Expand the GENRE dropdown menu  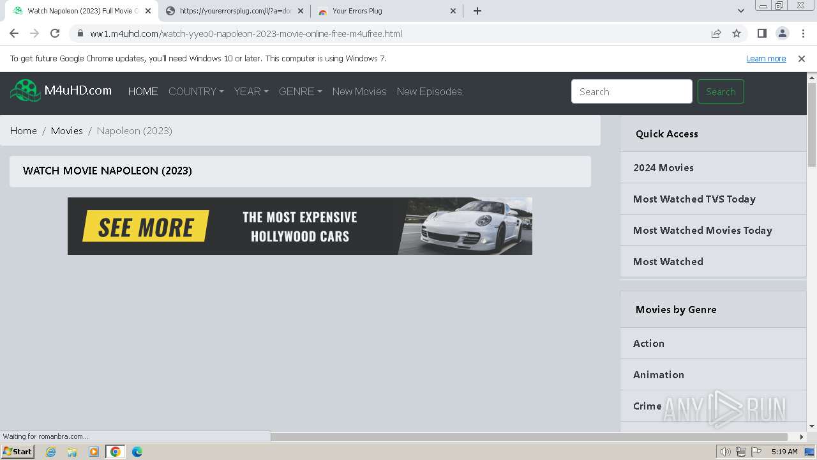[300, 91]
